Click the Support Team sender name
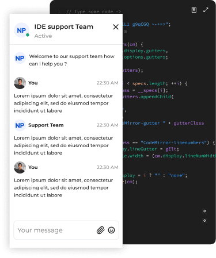216x258 pixels. (46, 125)
